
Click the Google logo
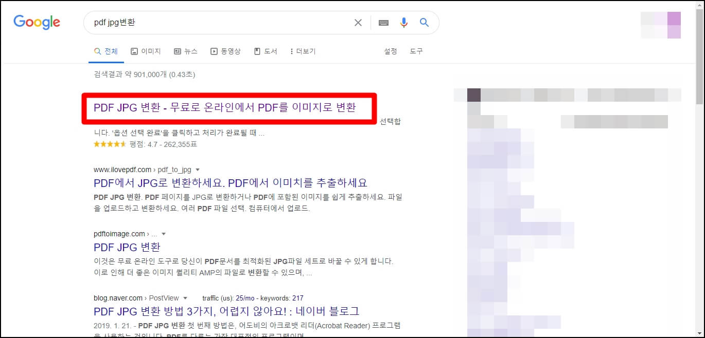tap(37, 22)
